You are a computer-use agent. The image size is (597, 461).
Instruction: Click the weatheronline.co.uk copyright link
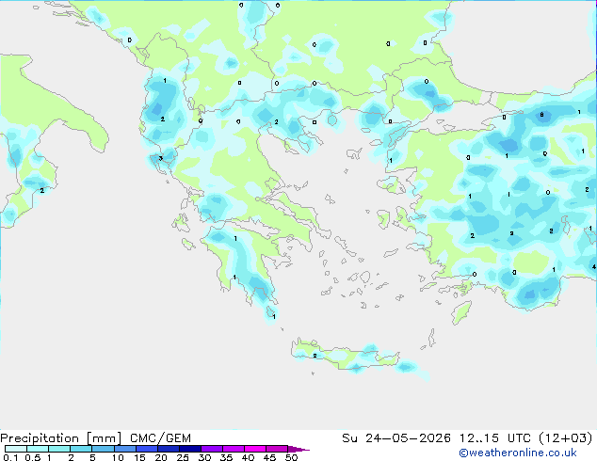click(518, 453)
